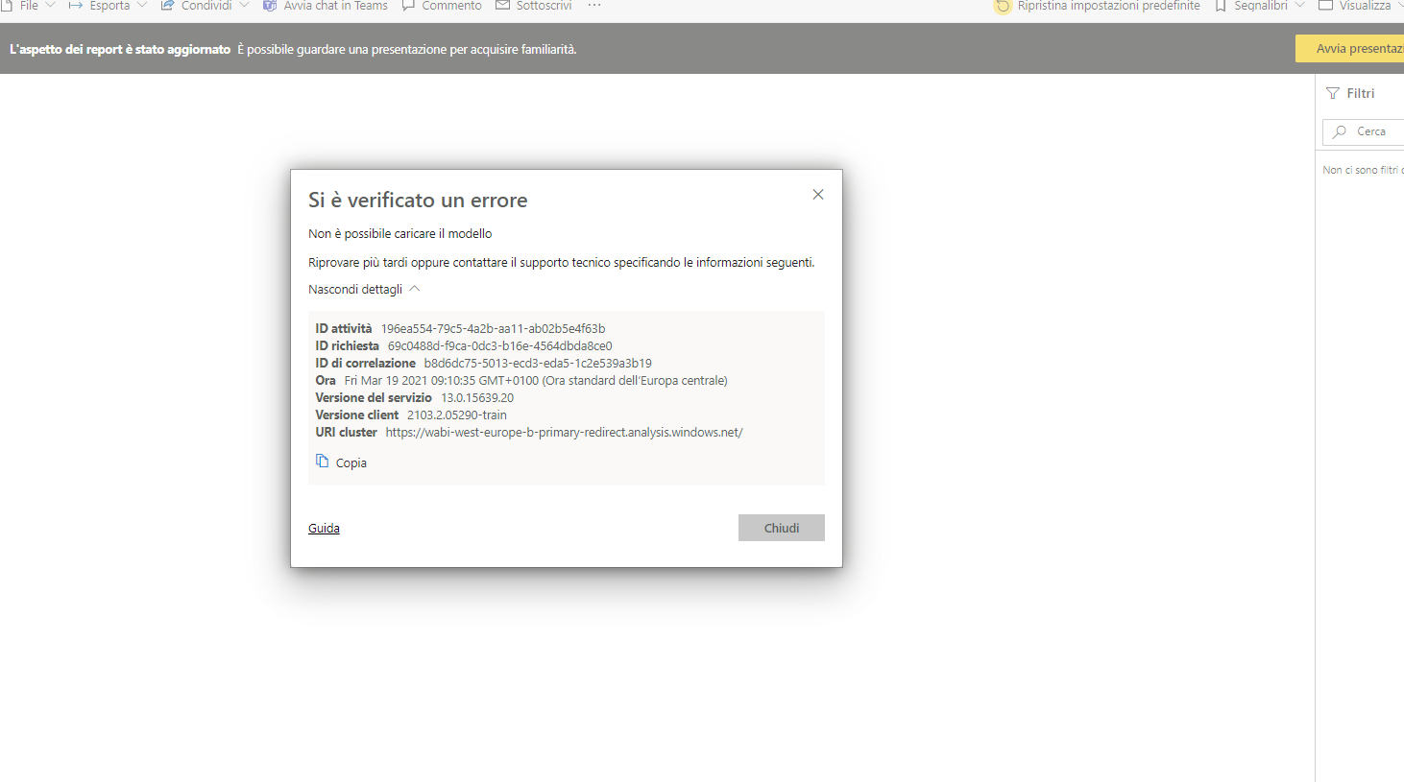Click the Sottoscrivi toolbar button

pos(534,6)
